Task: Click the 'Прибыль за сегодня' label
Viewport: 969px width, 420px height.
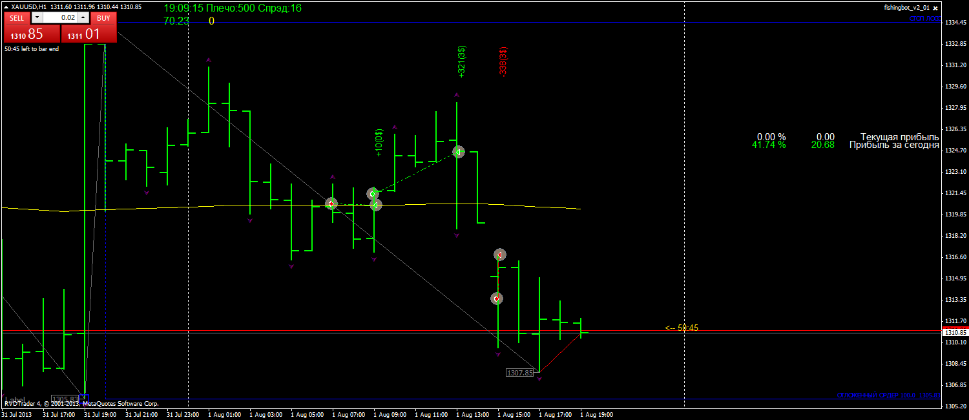Action: 894,145
